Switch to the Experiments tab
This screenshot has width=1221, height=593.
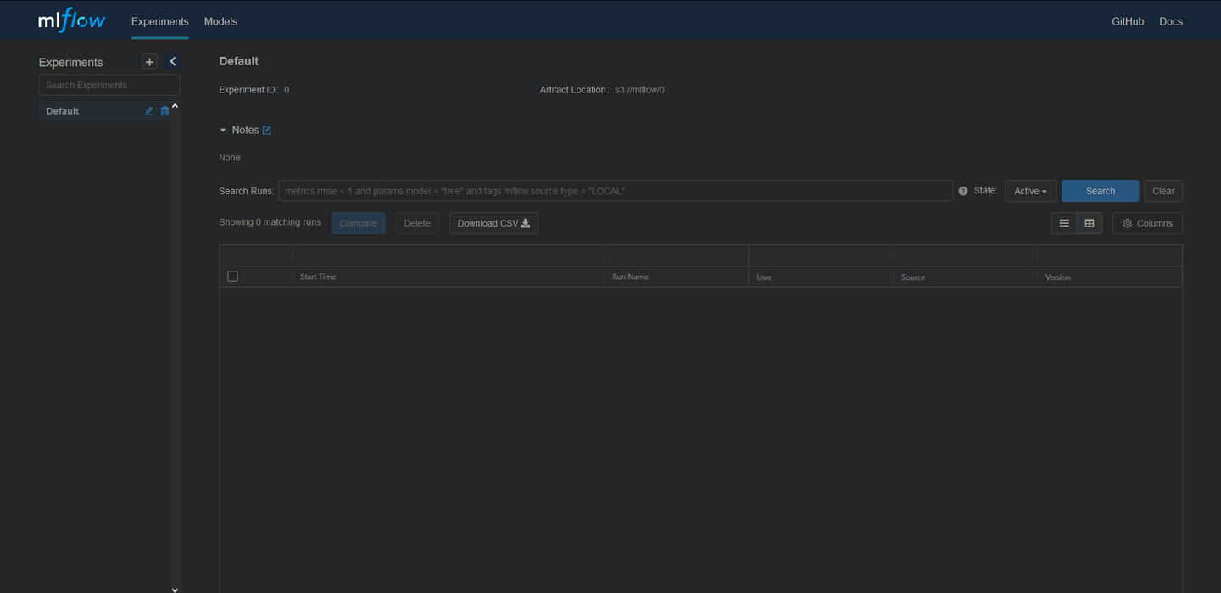pyautogui.click(x=159, y=21)
